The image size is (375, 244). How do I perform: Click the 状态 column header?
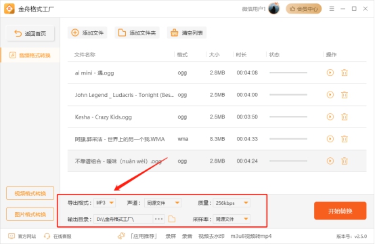tap(274, 55)
